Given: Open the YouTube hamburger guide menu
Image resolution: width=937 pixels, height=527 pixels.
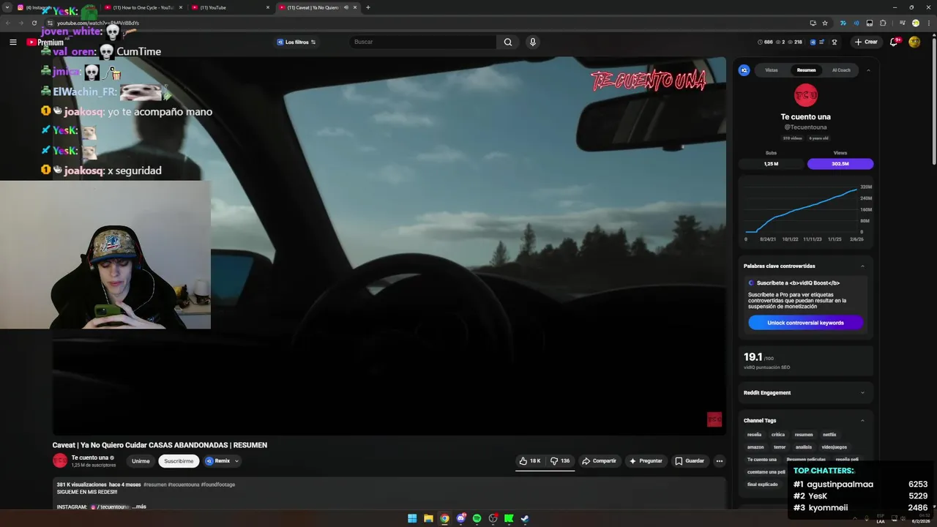Looking at the screenshot, I should 12,42.
